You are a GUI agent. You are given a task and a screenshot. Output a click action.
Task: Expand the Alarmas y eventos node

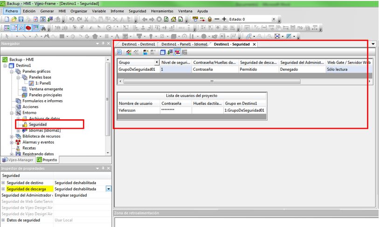[12, 142]
